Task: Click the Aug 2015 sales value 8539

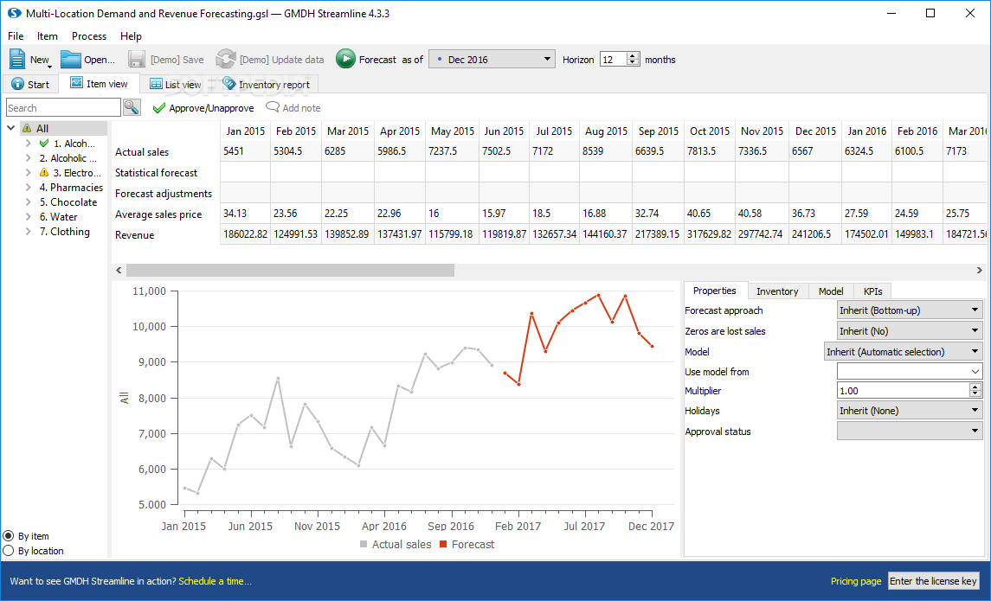Action: [606, 150]
